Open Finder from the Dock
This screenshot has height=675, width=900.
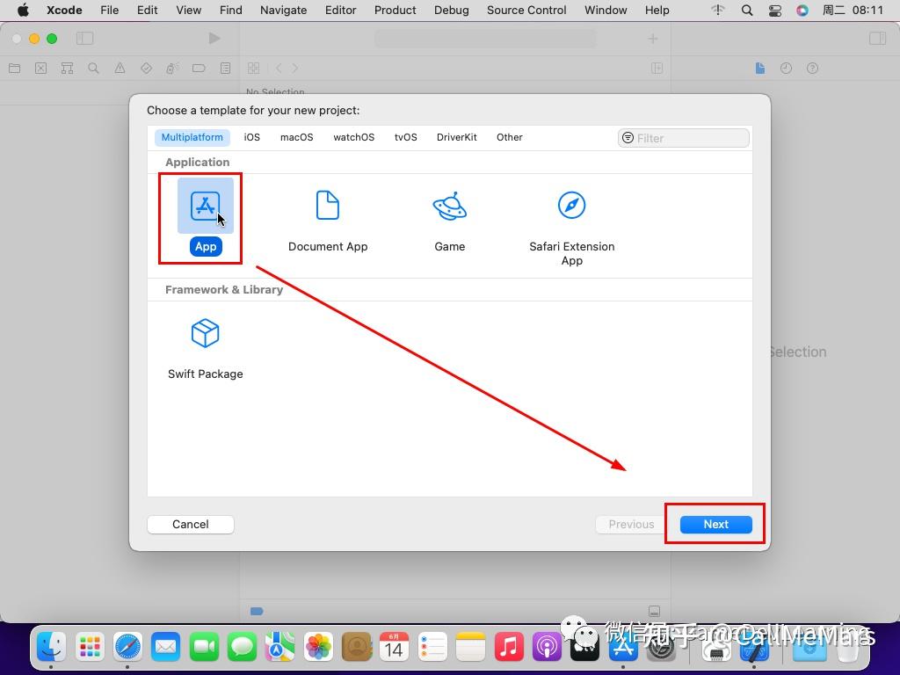tap(52, 647)
